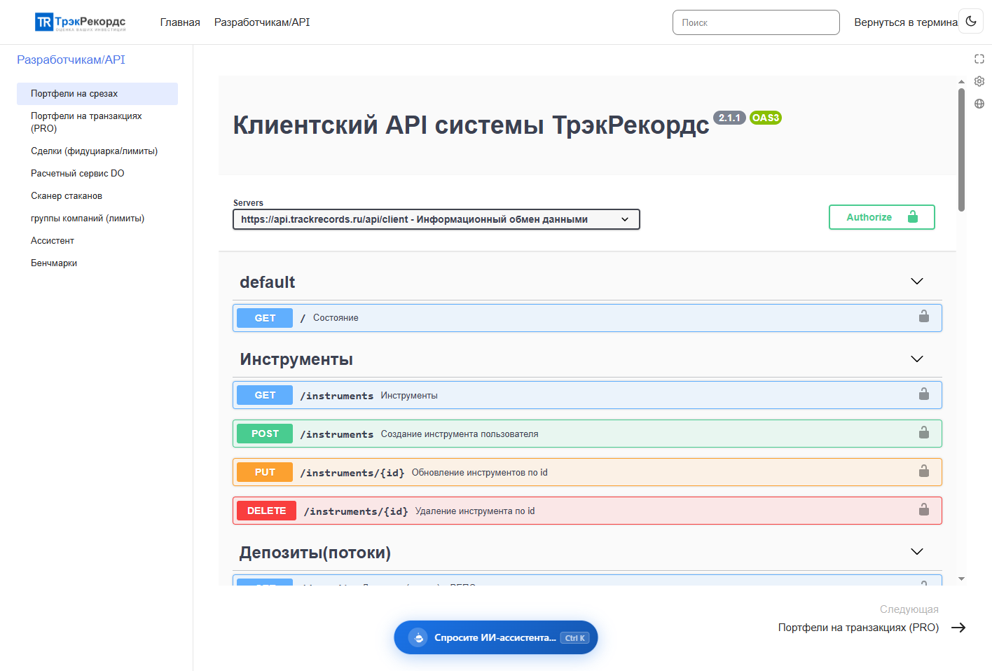Select Портфели на транзакциях (PRO) in sidebar

pyautogui.click(x=97, y=122)
